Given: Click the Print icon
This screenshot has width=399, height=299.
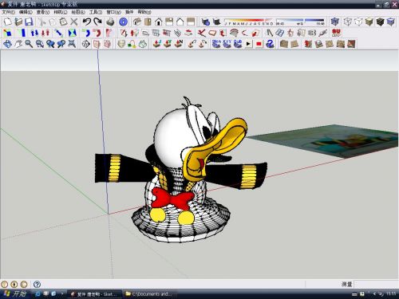Looking at the screenshot, I should 110,22.
